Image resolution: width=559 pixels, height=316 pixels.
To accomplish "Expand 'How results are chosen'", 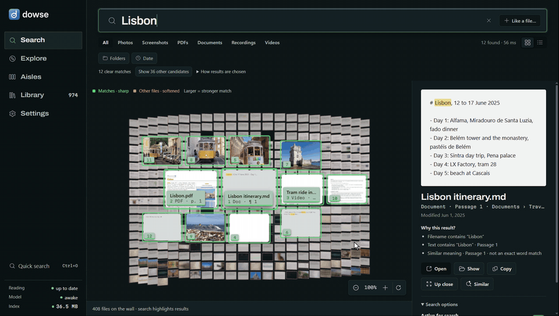I will [221, 71].
